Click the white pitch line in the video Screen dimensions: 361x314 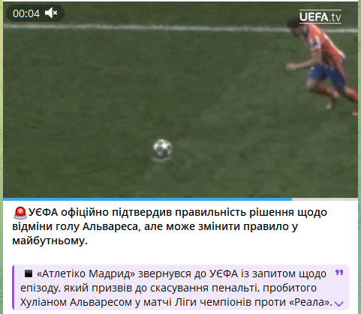[145, 28]
